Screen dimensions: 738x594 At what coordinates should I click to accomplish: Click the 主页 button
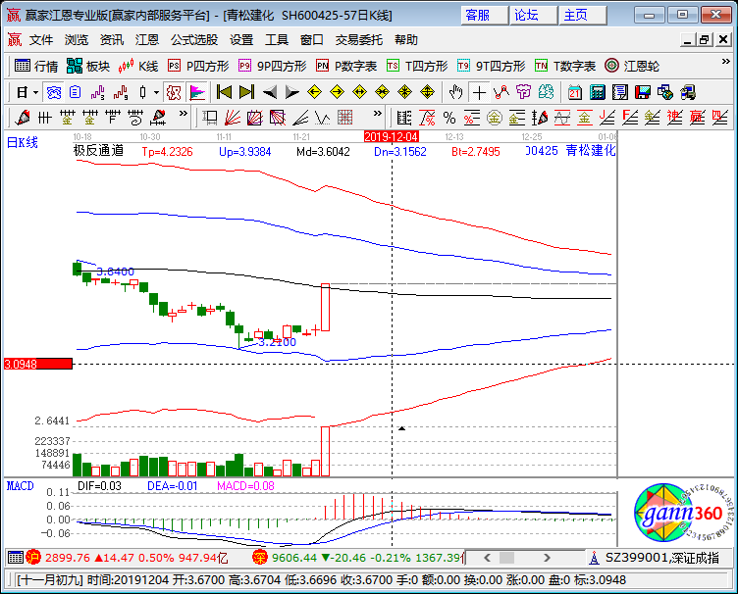point(583,16)
